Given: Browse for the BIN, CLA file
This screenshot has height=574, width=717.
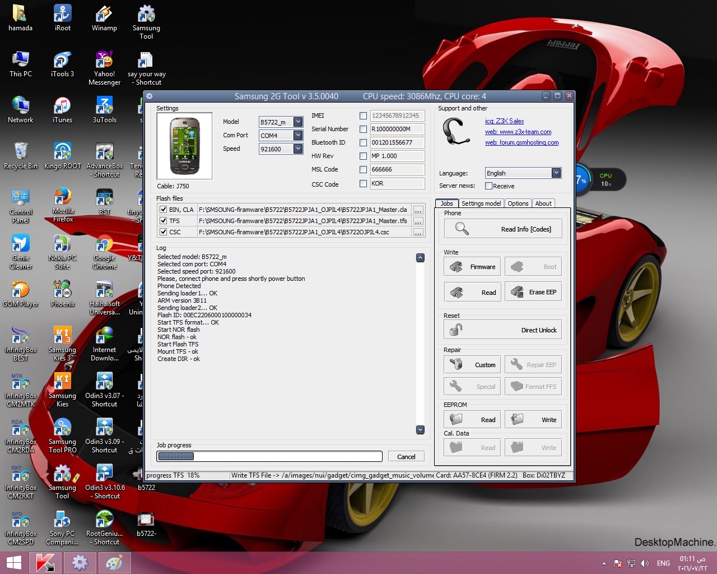Looking at the screenshot, I should [x=418, y=210].
